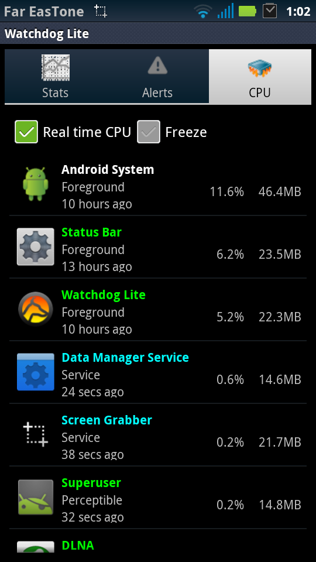The width and height of the screenshot is (316, 562).
Task: Open the Android System process name
Action: coord(108,170)
